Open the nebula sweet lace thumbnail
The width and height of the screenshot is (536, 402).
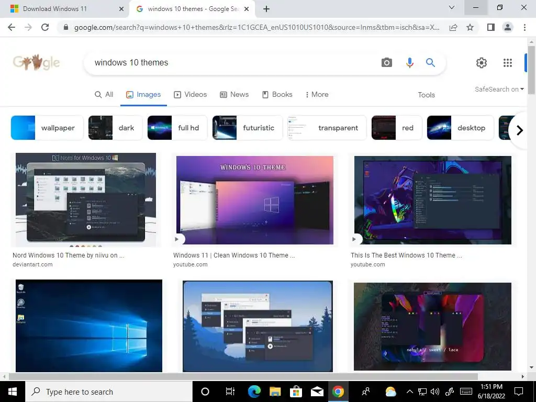click(x=432, y=327)
